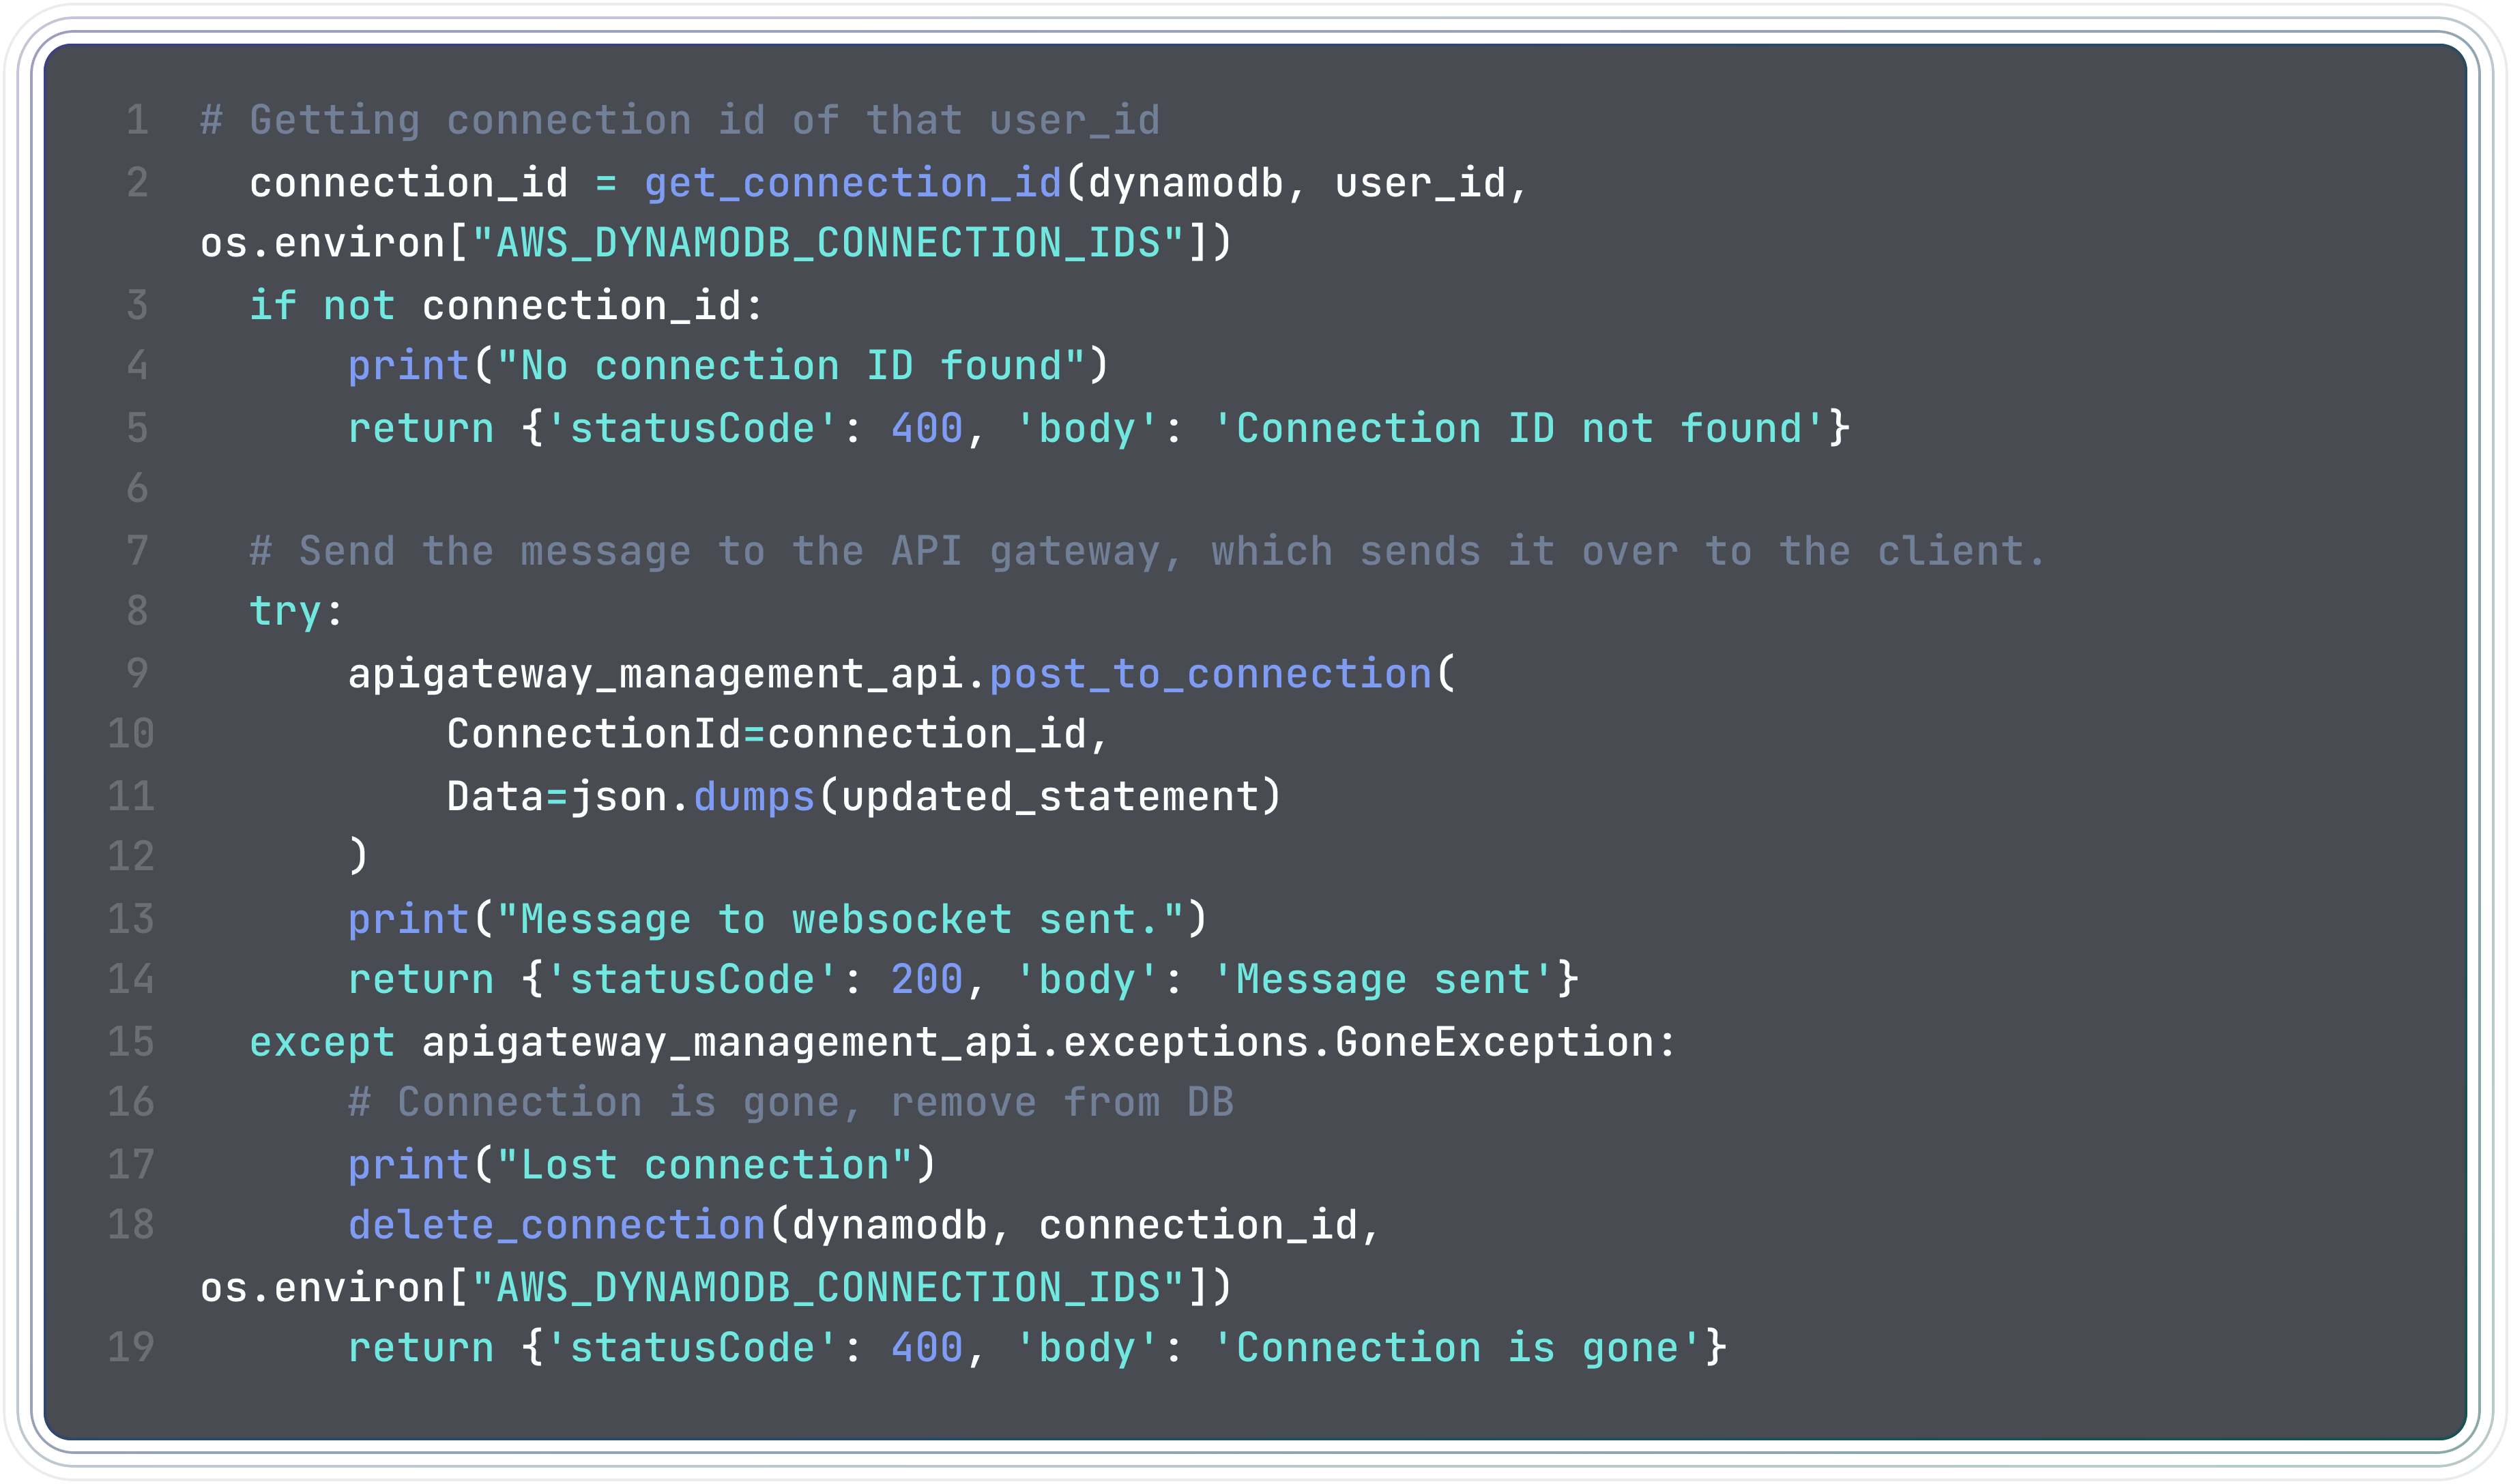The width and height of the screenshot is (2511, 1484).
Task: Click "Message to websocket sent." string
Action: [841, 919]
